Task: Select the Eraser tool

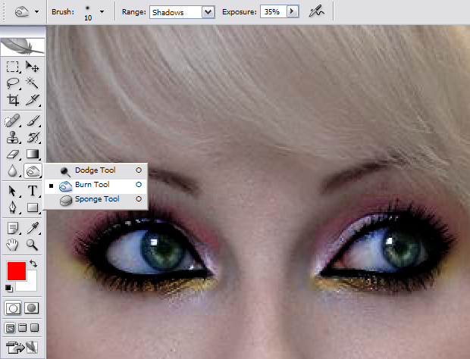Action: click(13, 155)
